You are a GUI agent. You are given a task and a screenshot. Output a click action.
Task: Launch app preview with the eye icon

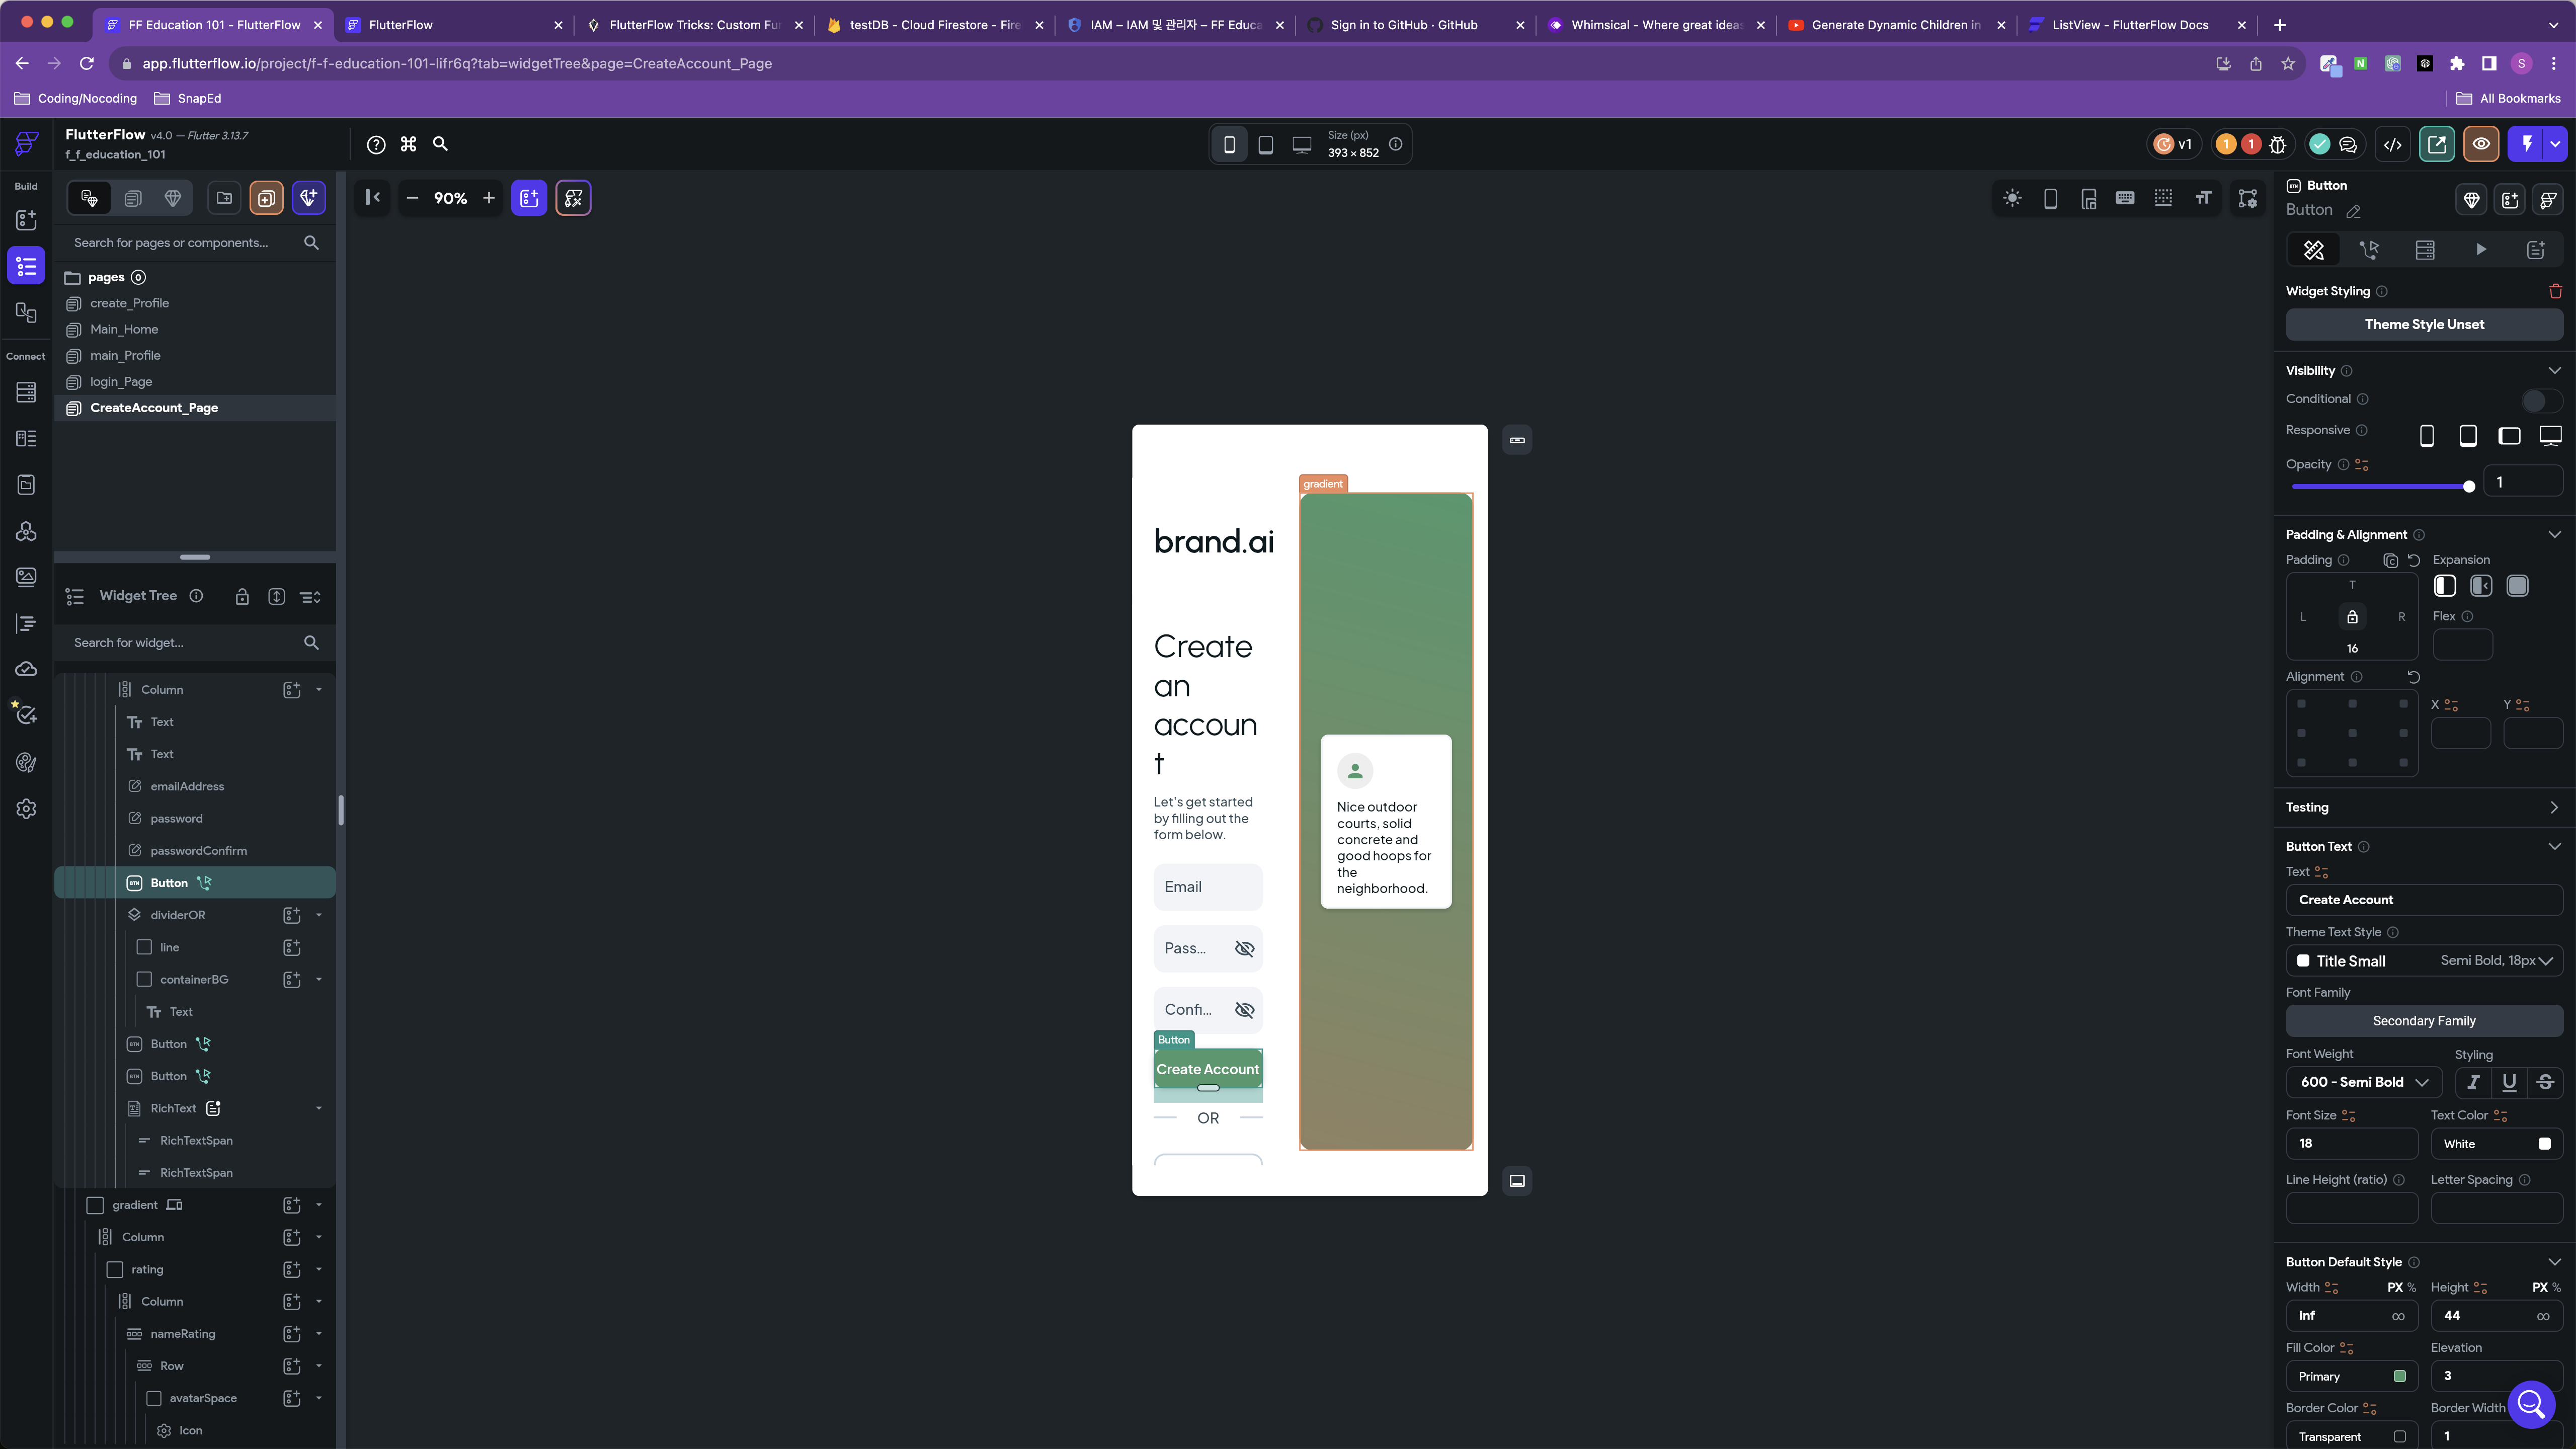(2481, 144)
